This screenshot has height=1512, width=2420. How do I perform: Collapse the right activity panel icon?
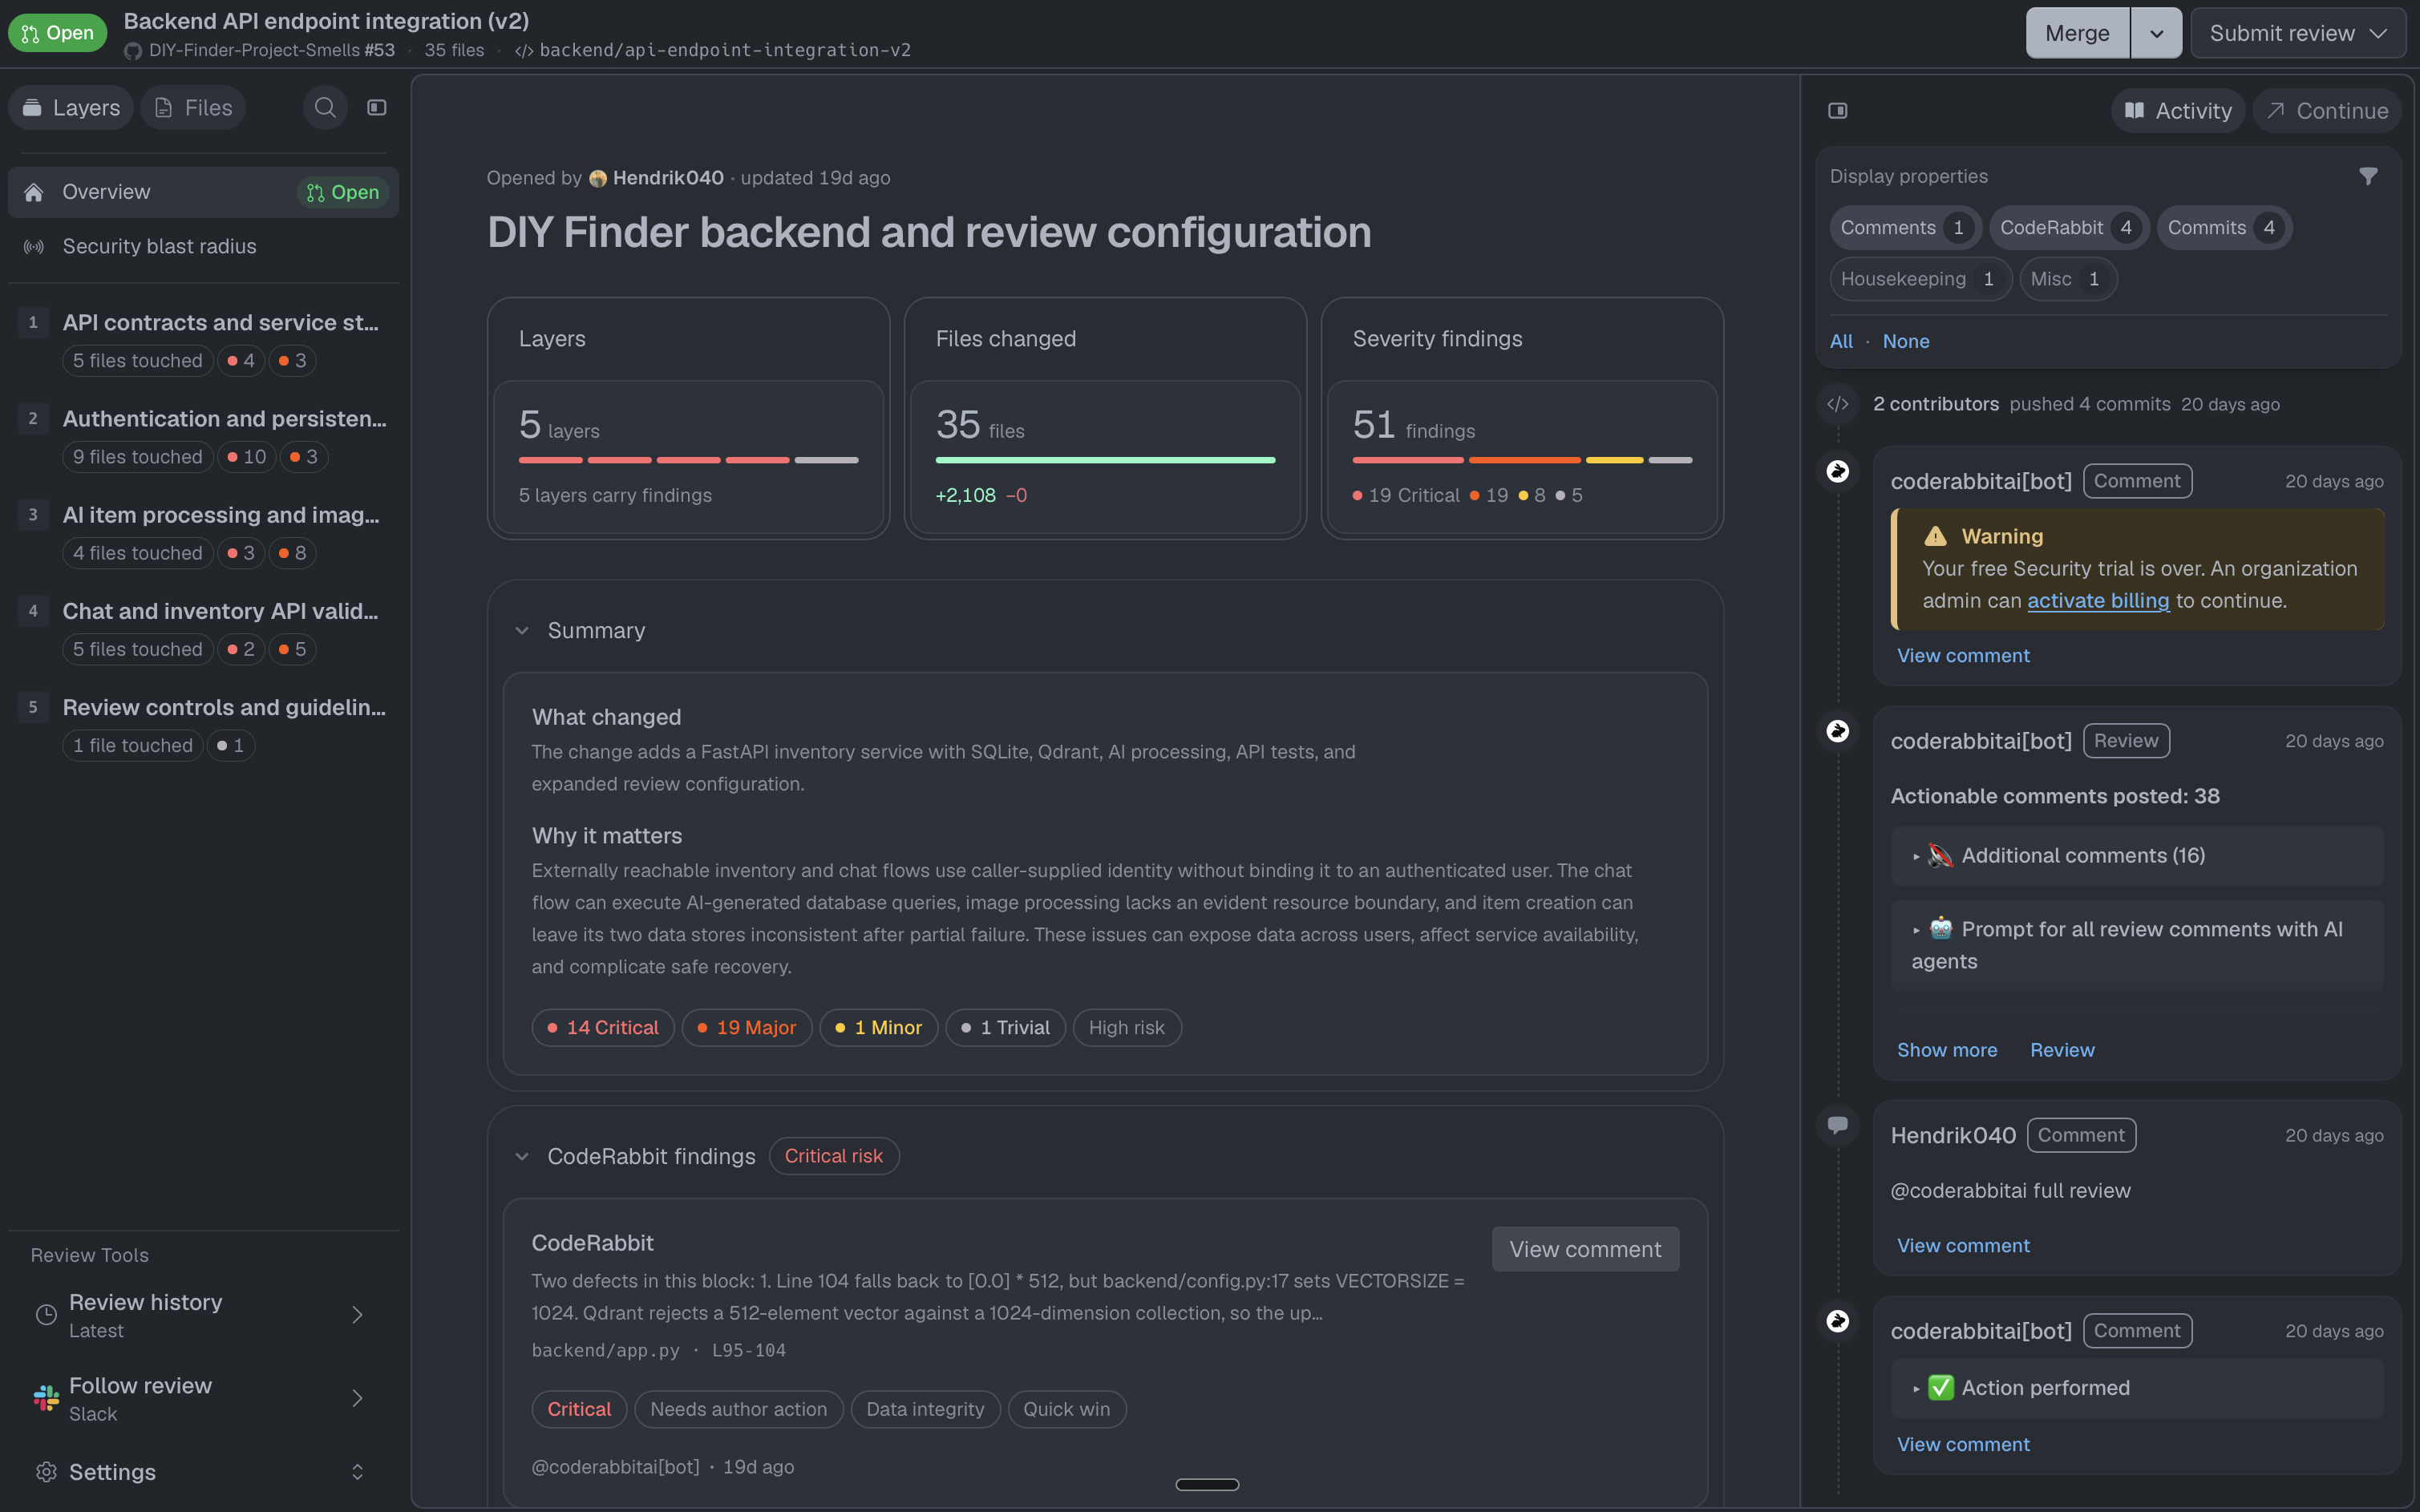pyautogui.click(x=1837, y=110)
